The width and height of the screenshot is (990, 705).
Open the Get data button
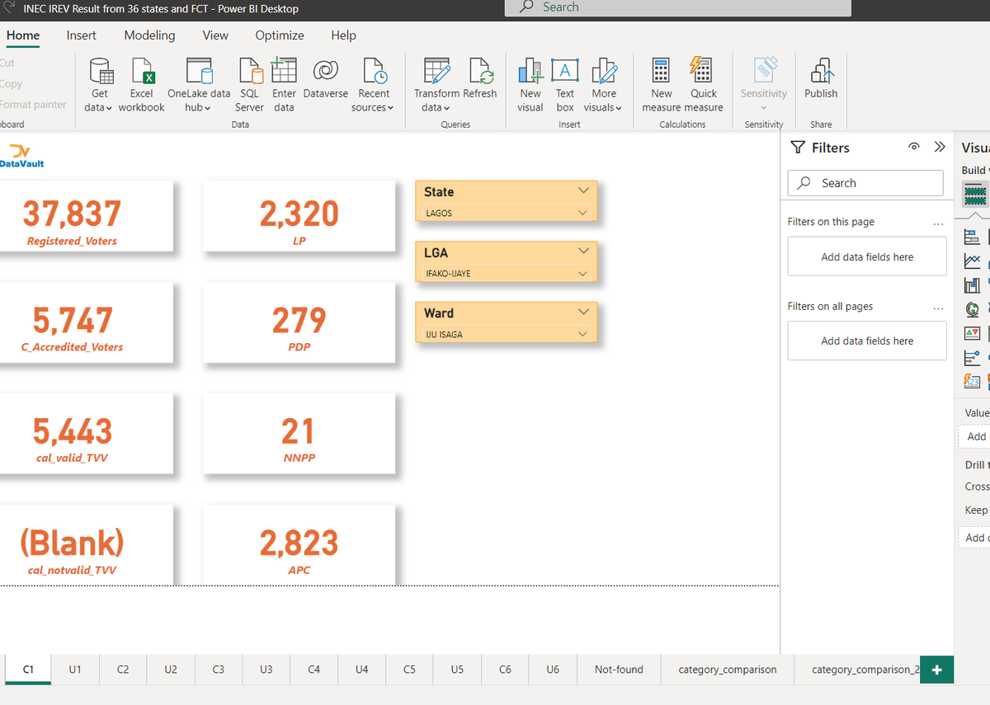coord(99,86)
